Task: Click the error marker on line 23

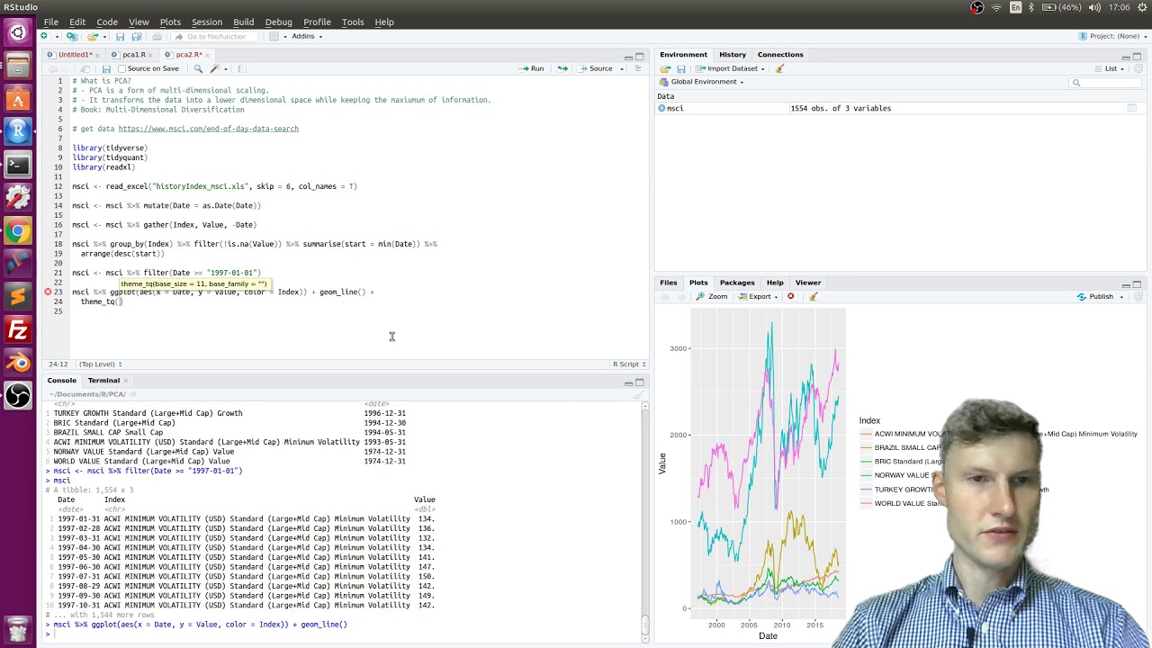Action: coord(49,292)
